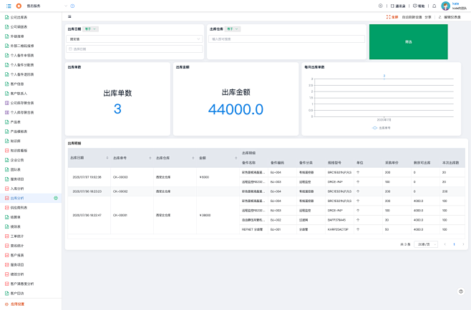Viewport: 471px width, 310px height.
Task: Open 应用设置 at the sidebar bottom
Action: click(17, 304)
